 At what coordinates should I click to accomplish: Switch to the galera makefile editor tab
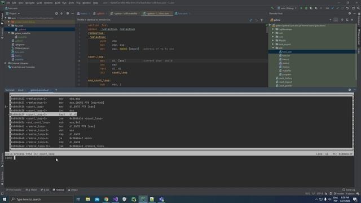tap(124, 14)
